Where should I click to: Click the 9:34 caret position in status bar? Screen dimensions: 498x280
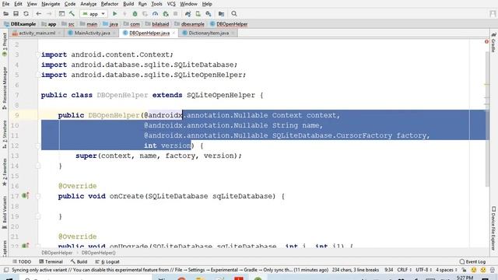point(388,270)
